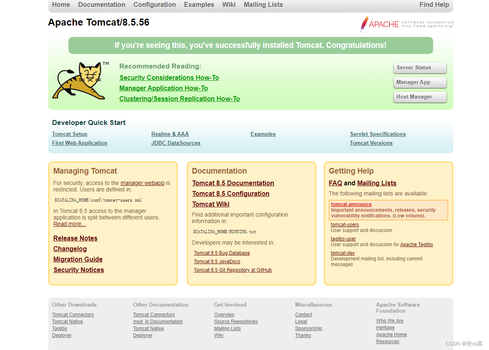Click Find Help in the top bar

pos(434,5)
